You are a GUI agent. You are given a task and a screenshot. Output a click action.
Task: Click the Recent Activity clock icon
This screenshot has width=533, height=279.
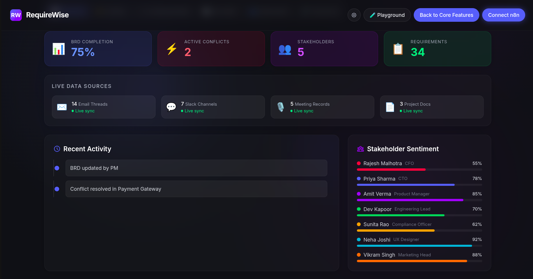coord(57,149)
